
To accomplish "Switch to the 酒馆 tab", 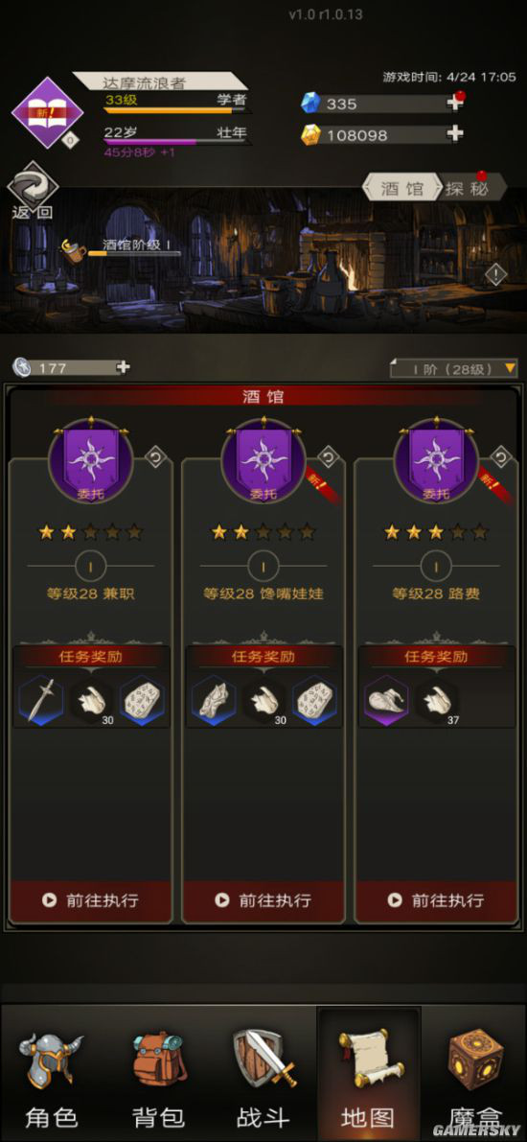I will [x=401, y=189].
